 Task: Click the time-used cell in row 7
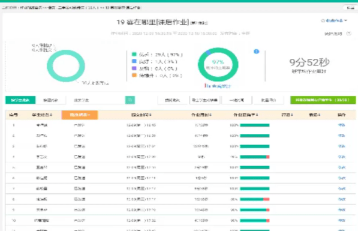point(201,189)
